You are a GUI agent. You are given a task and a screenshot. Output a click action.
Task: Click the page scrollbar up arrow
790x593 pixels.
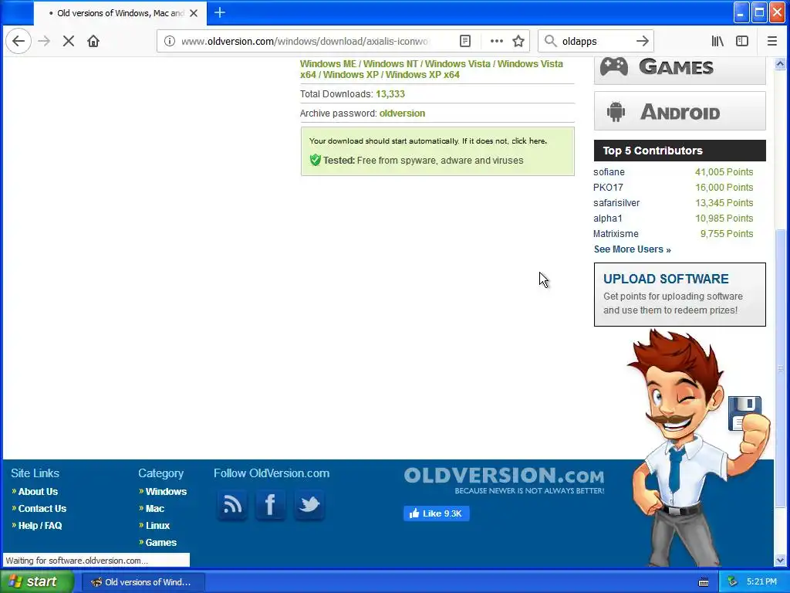coord(780,64)
